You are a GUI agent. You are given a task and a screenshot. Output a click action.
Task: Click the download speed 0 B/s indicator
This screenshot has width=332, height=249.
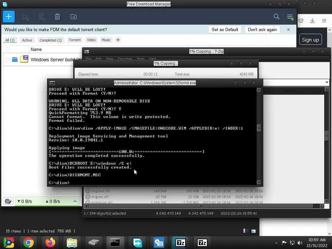[25, 201]
